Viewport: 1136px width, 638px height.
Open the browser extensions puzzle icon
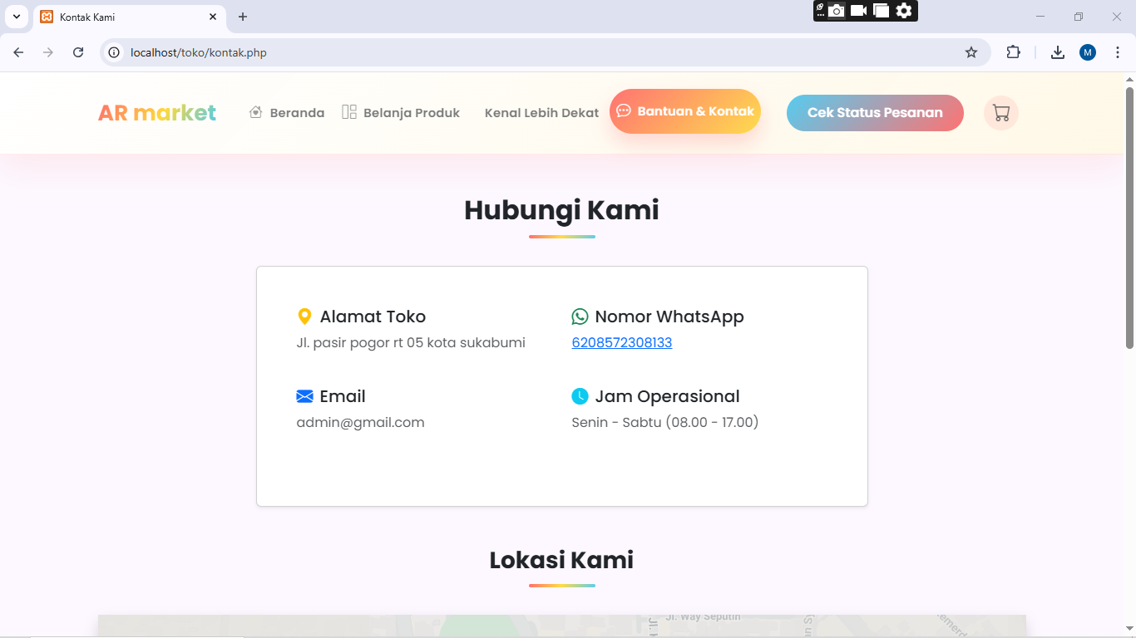point(1013,52)
